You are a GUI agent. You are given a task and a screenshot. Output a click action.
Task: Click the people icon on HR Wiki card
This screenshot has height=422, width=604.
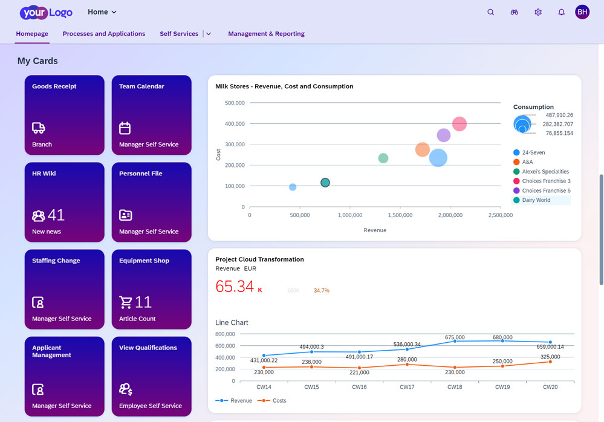click(x=39, y=215)
